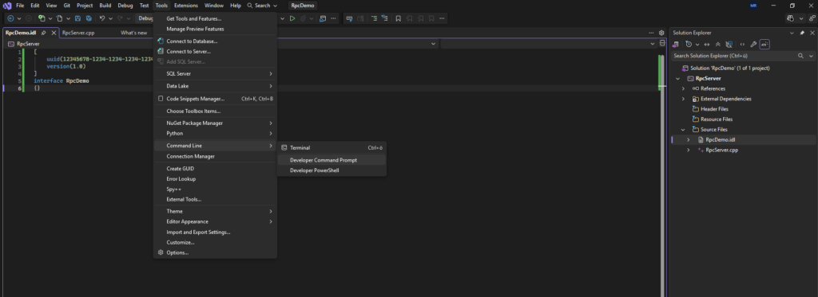This screenshot has height=297, width=818.
Task: Toggle Preview Selected Items in Solution Explorer
Action: [x=764, y=45]
